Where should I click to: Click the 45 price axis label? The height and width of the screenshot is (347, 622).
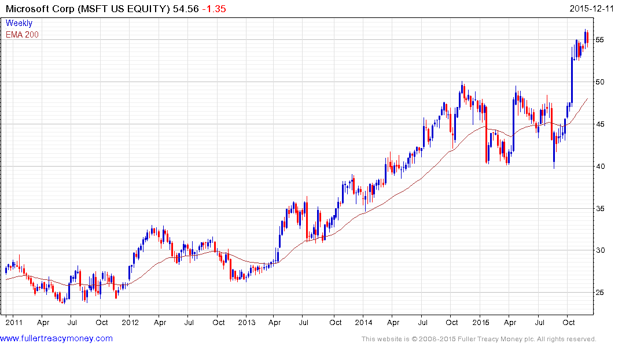tap(601, 124)
